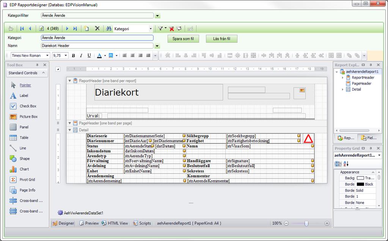Clear the filter with red X
The width and height of the screenshot is (388, 241).
pos(171,29)
